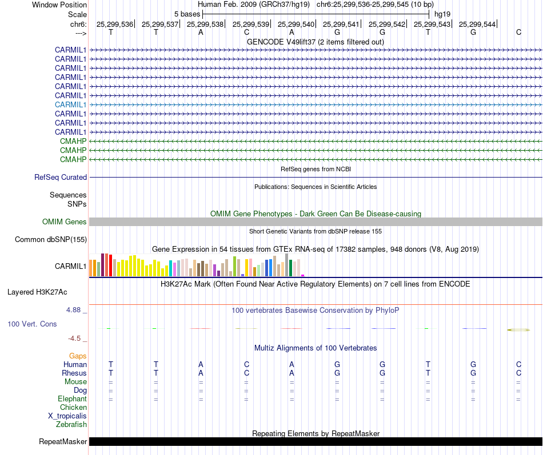Click position label 25,299,544 on the ruler
Image resolution: width=543 pixels, height=455 pixels.
[477, 24]
